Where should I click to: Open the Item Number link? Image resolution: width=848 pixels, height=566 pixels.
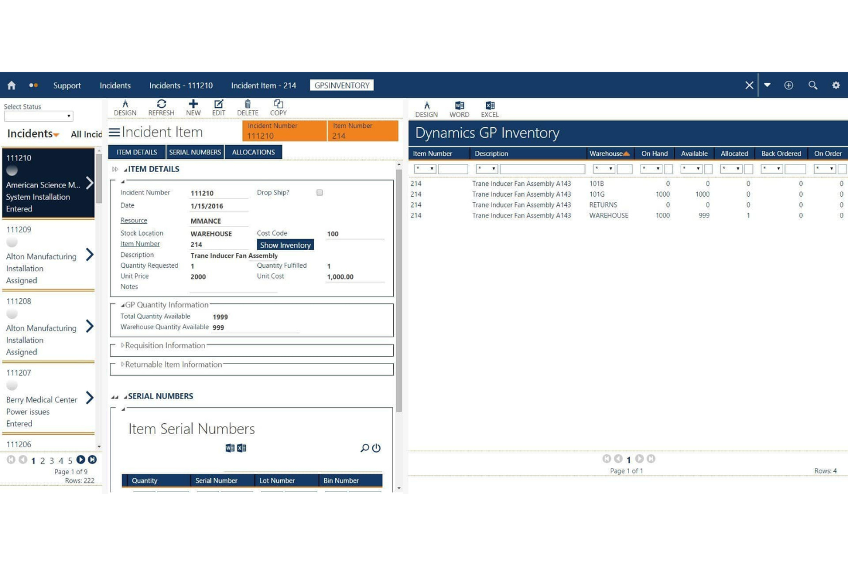tap(140, 244)
